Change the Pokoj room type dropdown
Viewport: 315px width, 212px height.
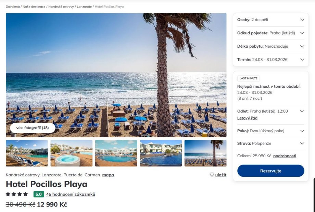pos(270,131)
